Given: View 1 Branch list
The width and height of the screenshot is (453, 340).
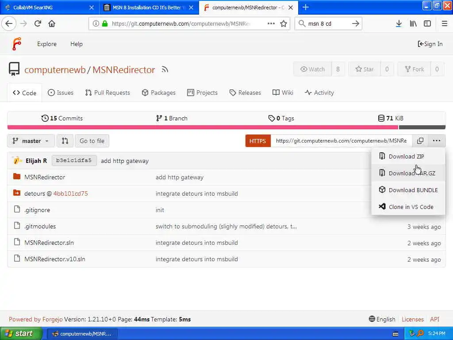Looking at the screenshot, I should point(172,118).
